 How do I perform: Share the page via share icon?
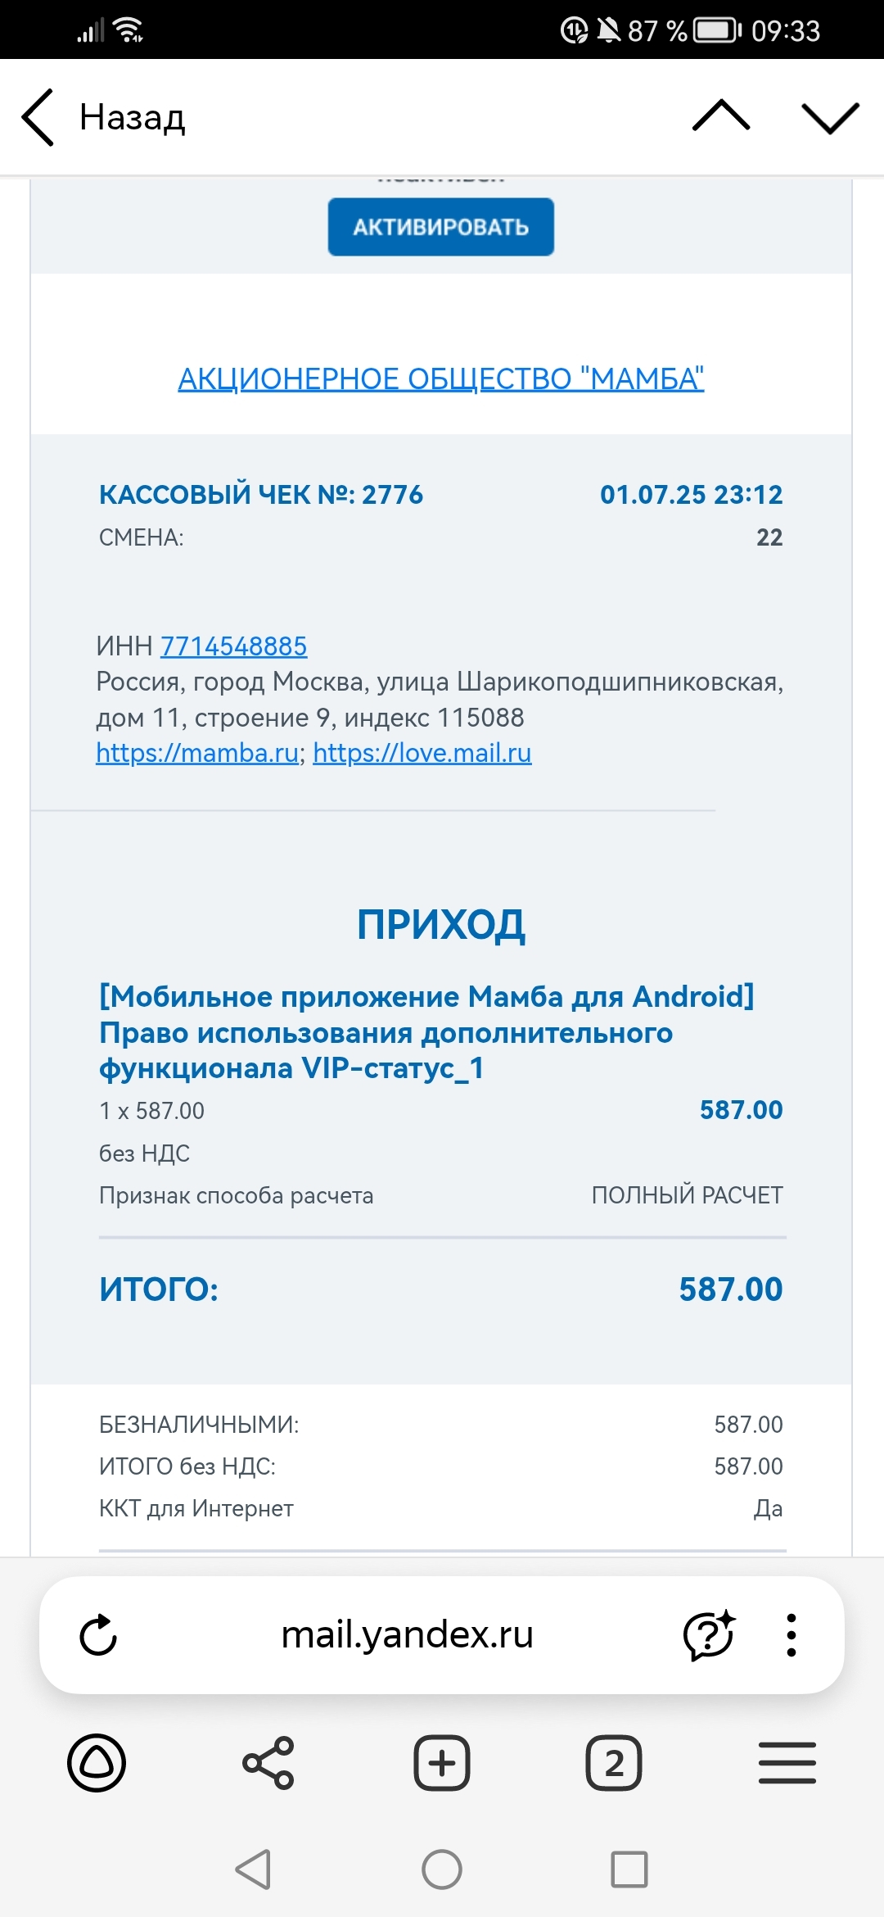click(268, 1762)
